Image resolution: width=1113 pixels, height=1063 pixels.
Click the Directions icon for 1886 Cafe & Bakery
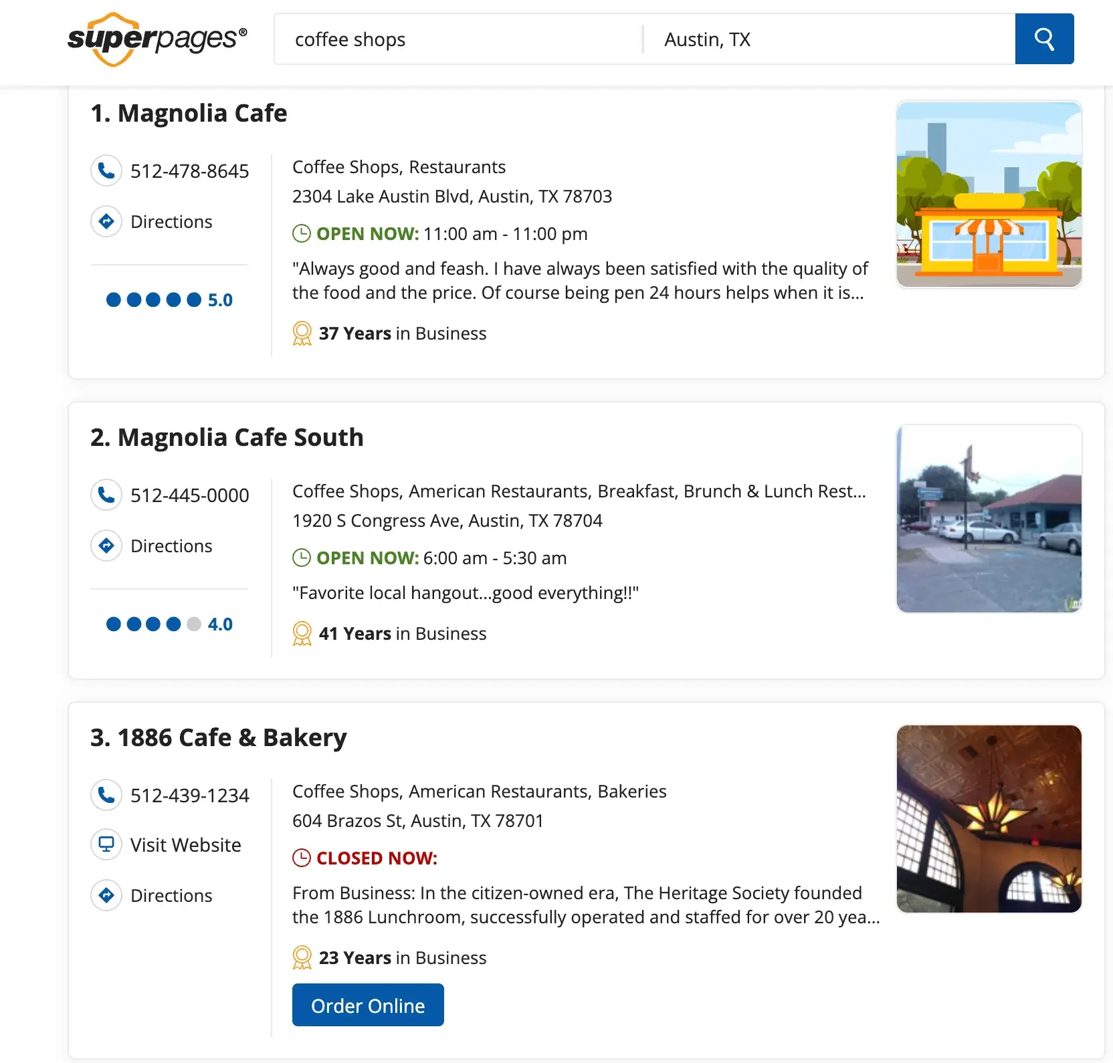[x=106, y=895]
